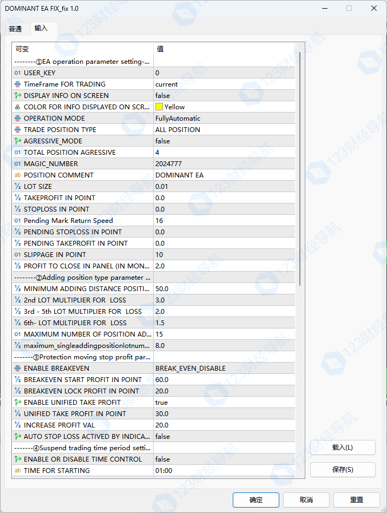
Task: Click boolean icon beside DISPLAY INFO ON SCREEN
Action: [x=18, y=96]
